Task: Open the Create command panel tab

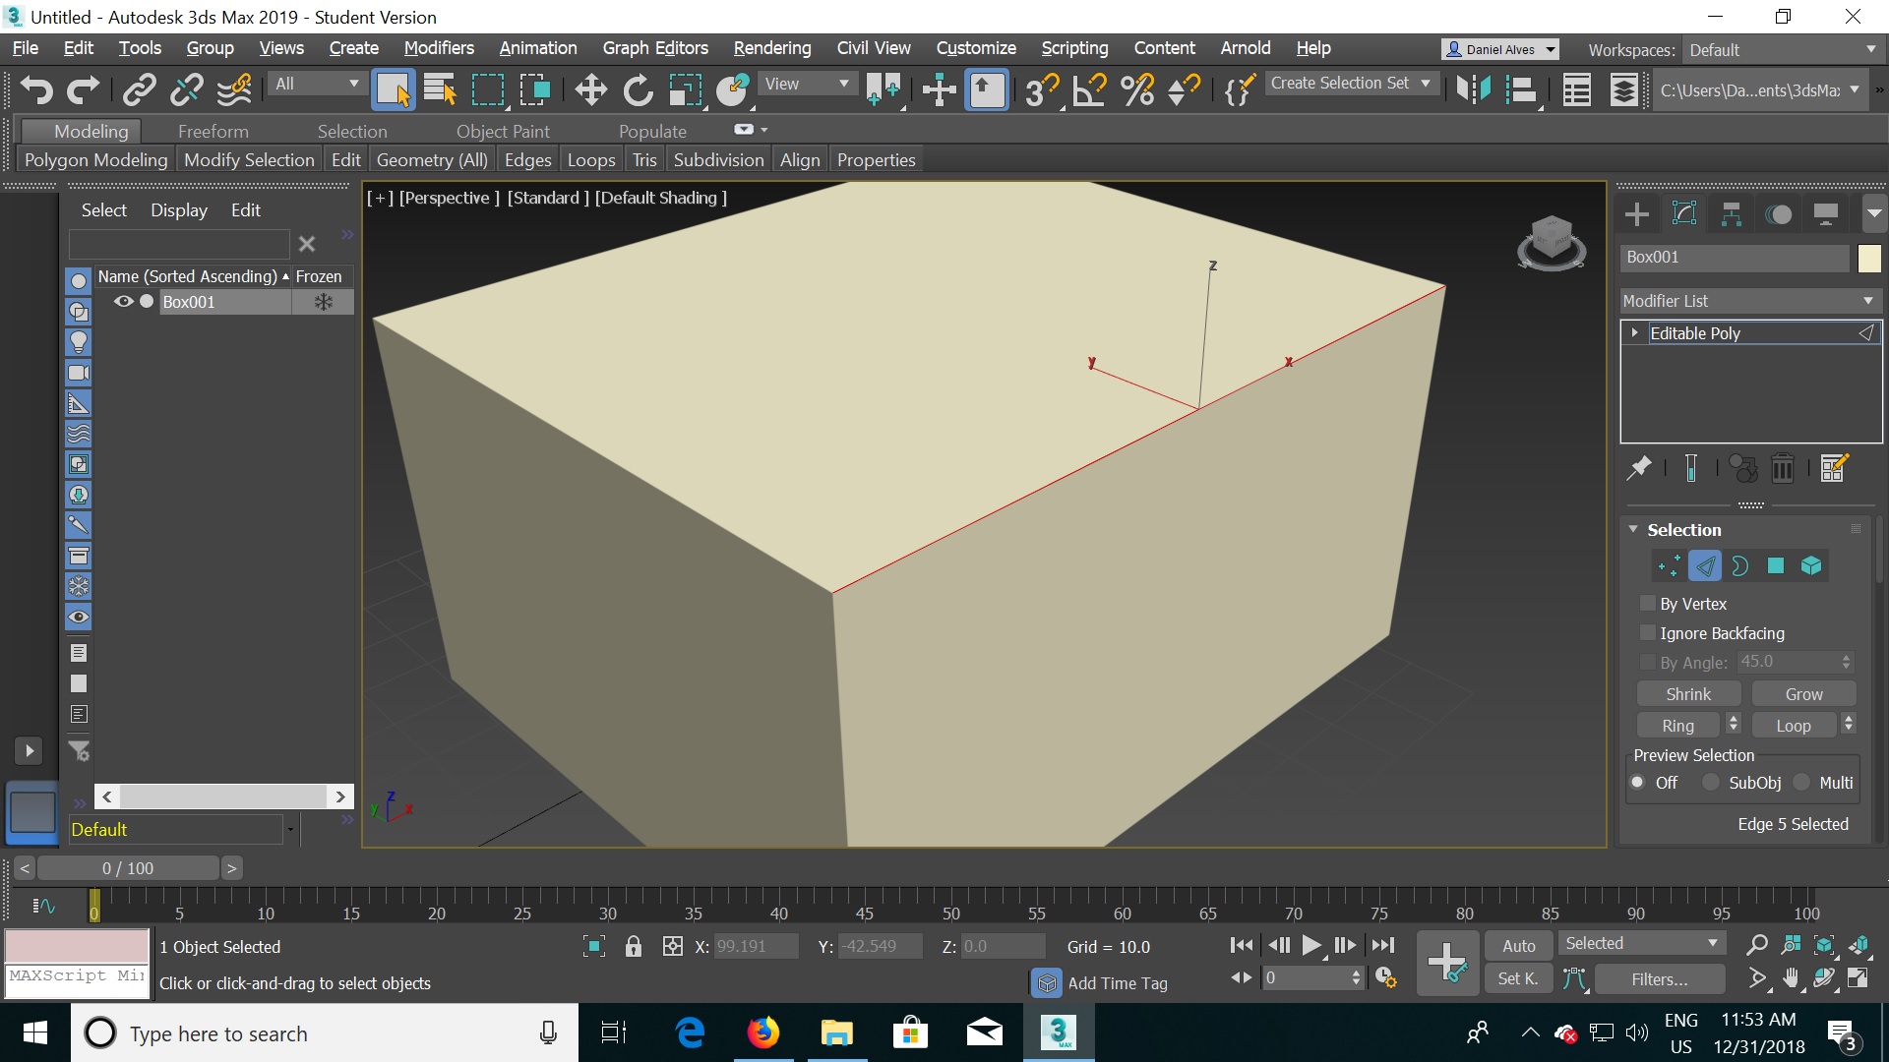Action: (1637, 214)
